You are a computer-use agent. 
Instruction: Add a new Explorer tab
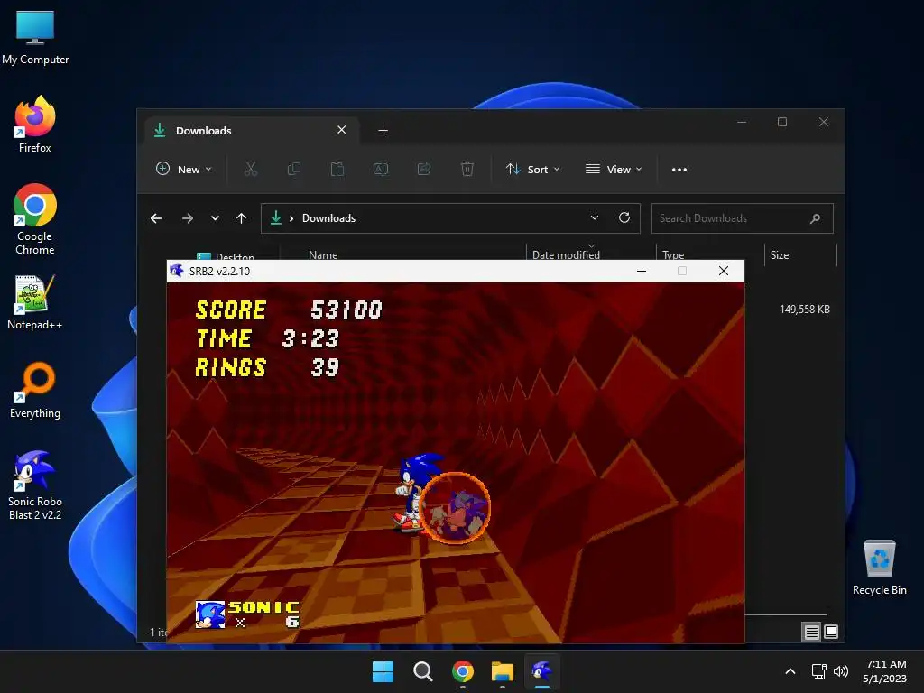coord(383,130)
